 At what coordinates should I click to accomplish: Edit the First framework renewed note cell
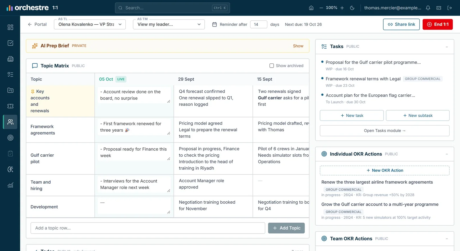[134, 127]
